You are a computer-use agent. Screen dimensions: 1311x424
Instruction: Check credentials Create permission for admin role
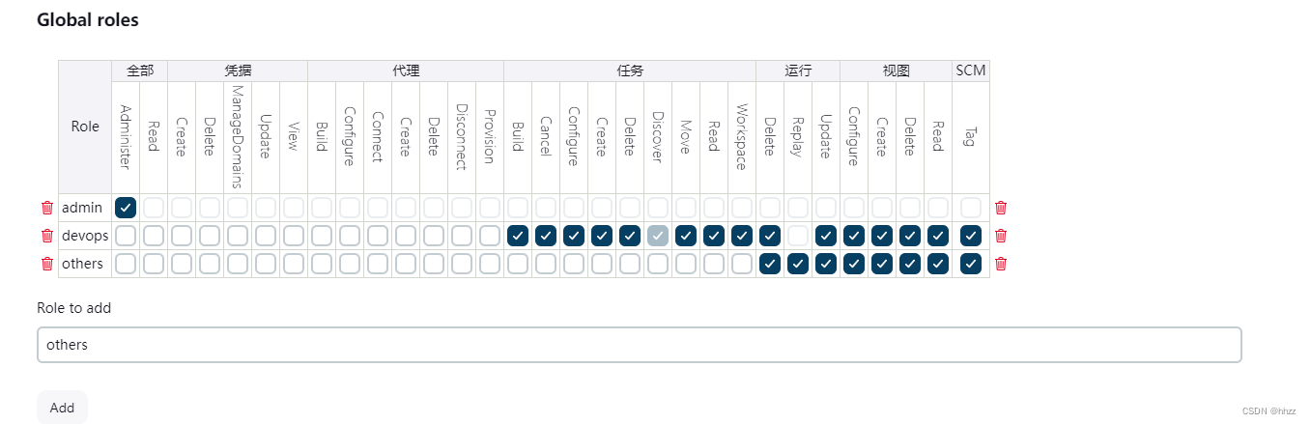[182, 208]
